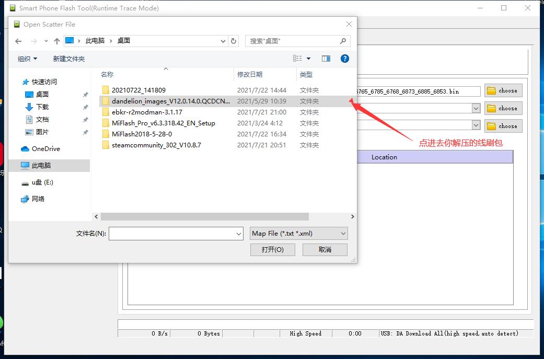Select folder 20210722_141809
The image size is (544, 359).
[x=139, y=90]
